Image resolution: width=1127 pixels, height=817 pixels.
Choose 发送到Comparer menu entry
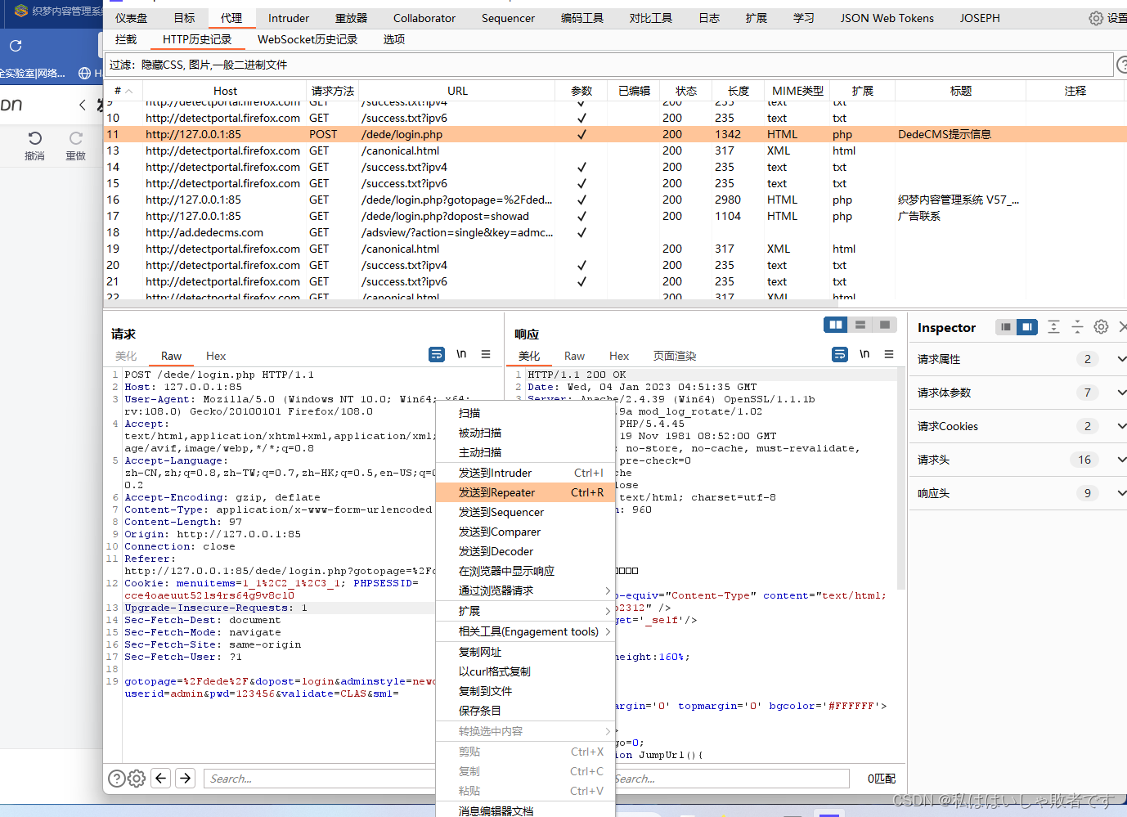coord(525,532)
